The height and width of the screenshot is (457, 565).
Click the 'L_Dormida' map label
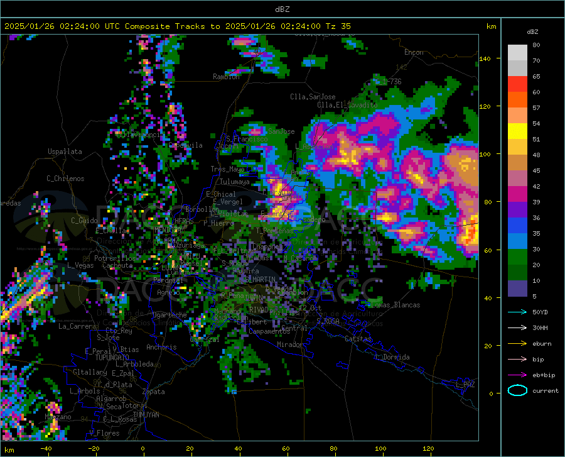pyautogui.click(x=392, y=357)
